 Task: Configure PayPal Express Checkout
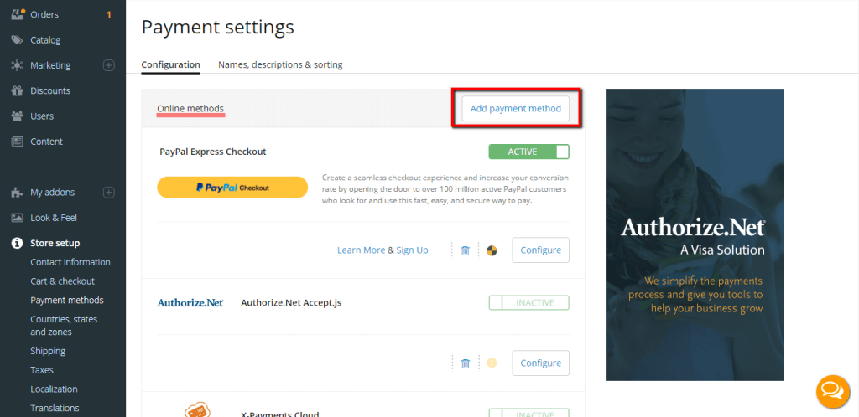point(541,250)
